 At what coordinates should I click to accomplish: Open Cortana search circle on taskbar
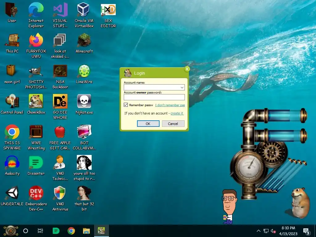(x=26, y=231)
